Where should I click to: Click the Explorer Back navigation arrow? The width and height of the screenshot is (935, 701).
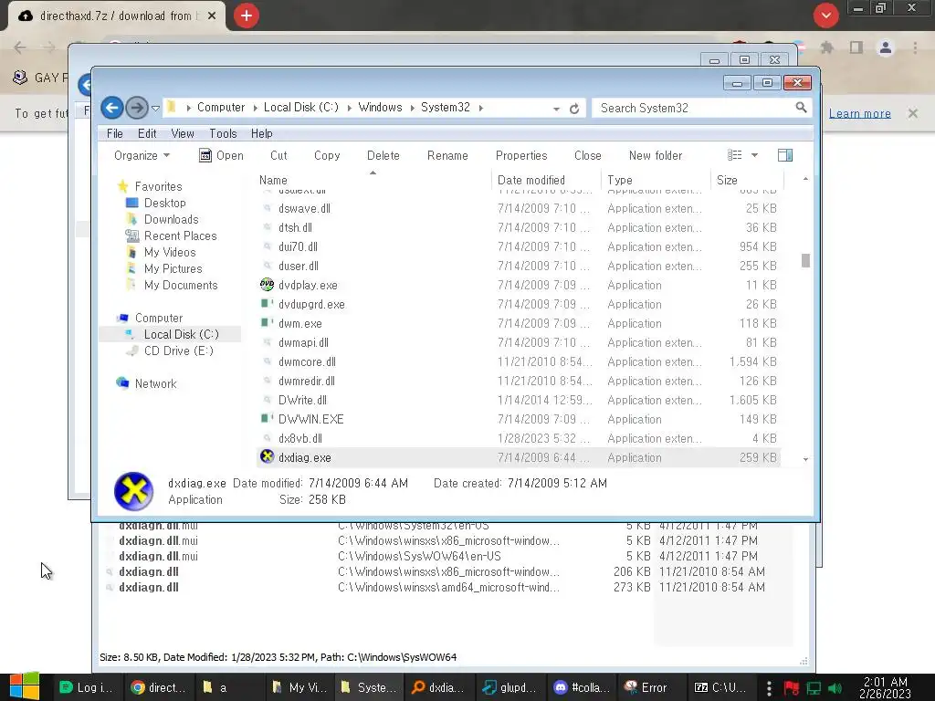112,108
